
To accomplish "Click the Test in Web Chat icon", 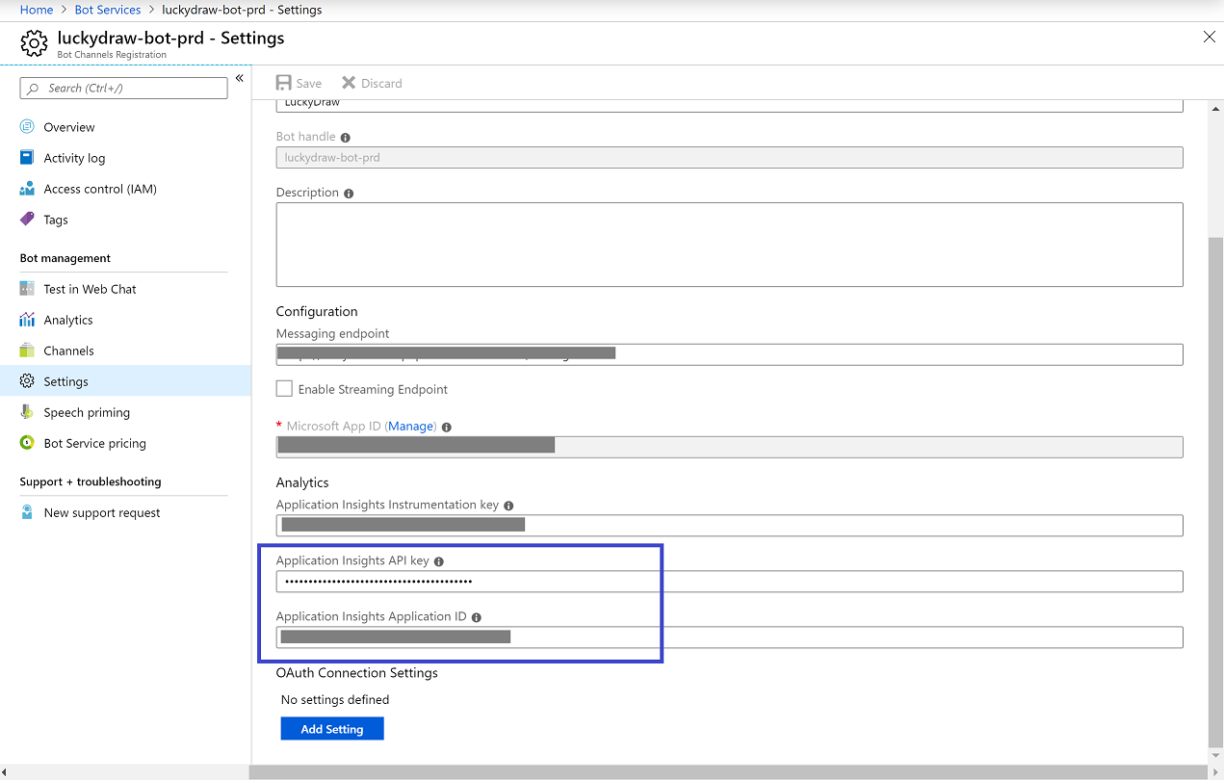I will [27, 289].
